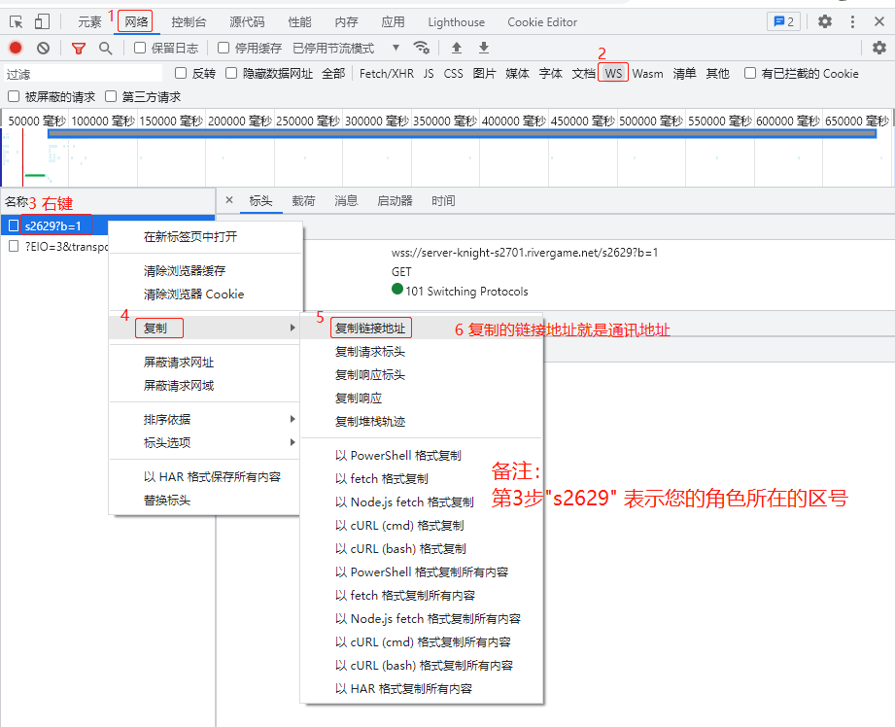Click the red filter funnel icon
The height and width of the screenshot is (727, 895).
(79, 48)
